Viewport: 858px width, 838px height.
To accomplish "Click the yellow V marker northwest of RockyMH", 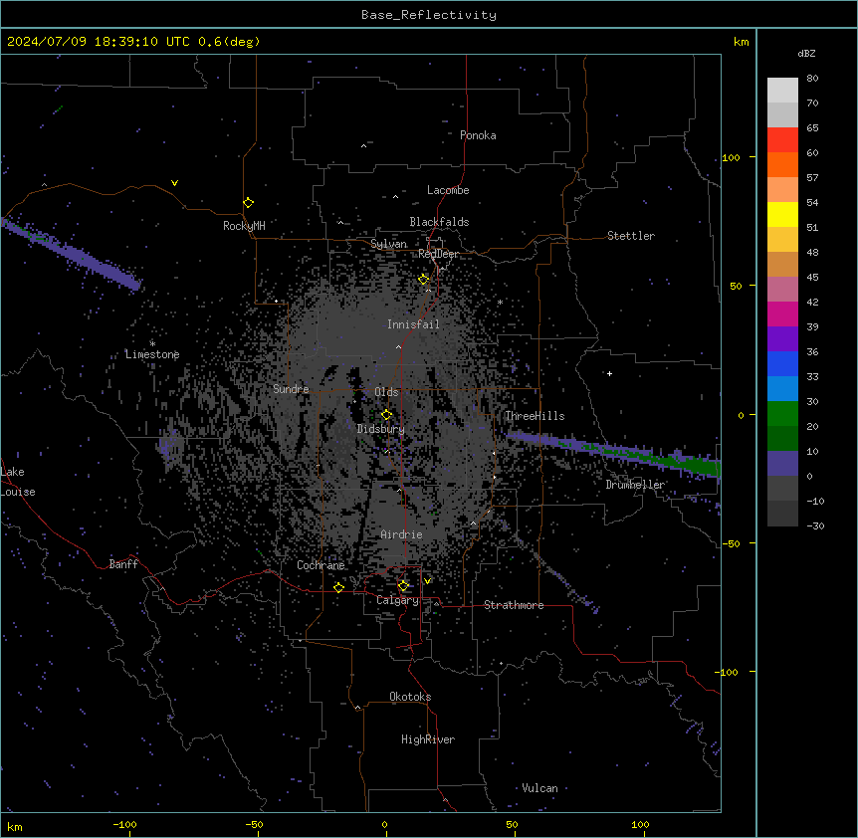I will pos(174,183).
